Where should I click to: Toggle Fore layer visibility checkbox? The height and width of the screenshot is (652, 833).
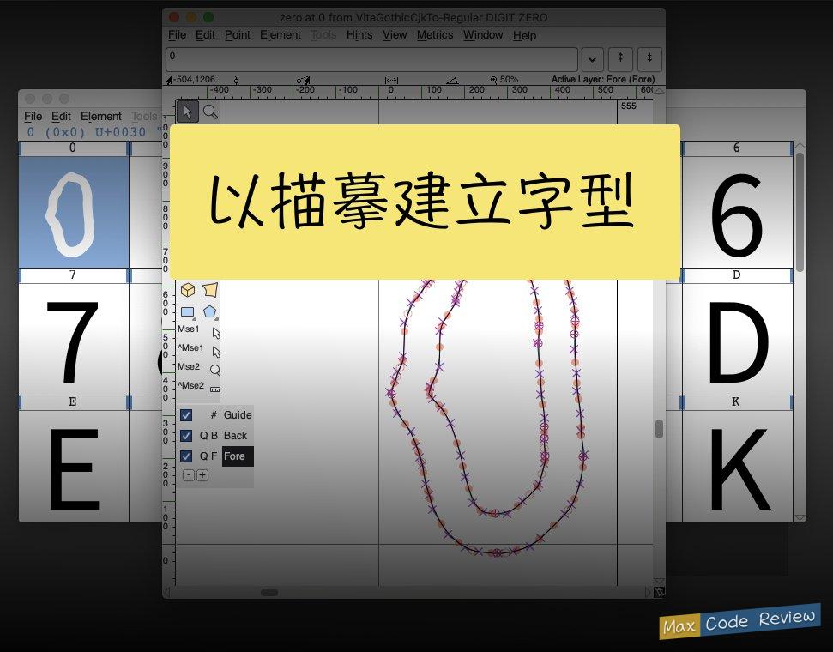(186, 456)
